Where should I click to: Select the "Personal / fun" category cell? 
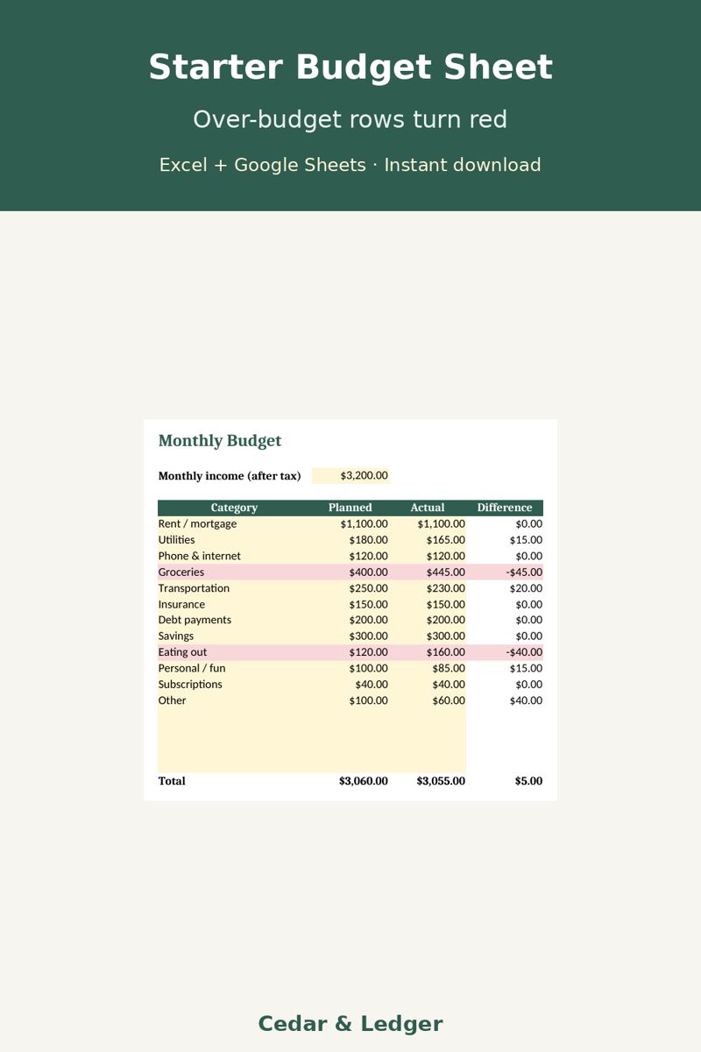point(235,668)
